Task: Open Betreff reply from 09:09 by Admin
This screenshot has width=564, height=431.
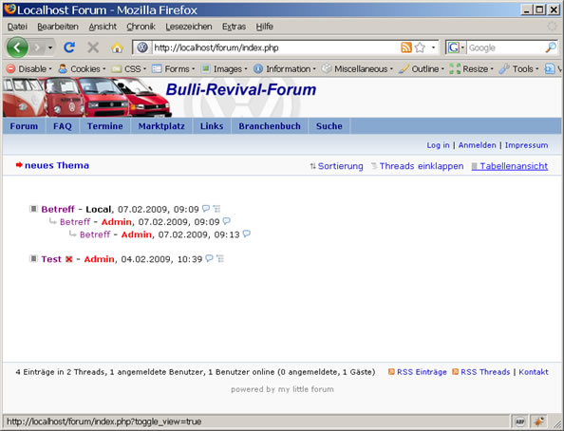Action: pos(75,221)
